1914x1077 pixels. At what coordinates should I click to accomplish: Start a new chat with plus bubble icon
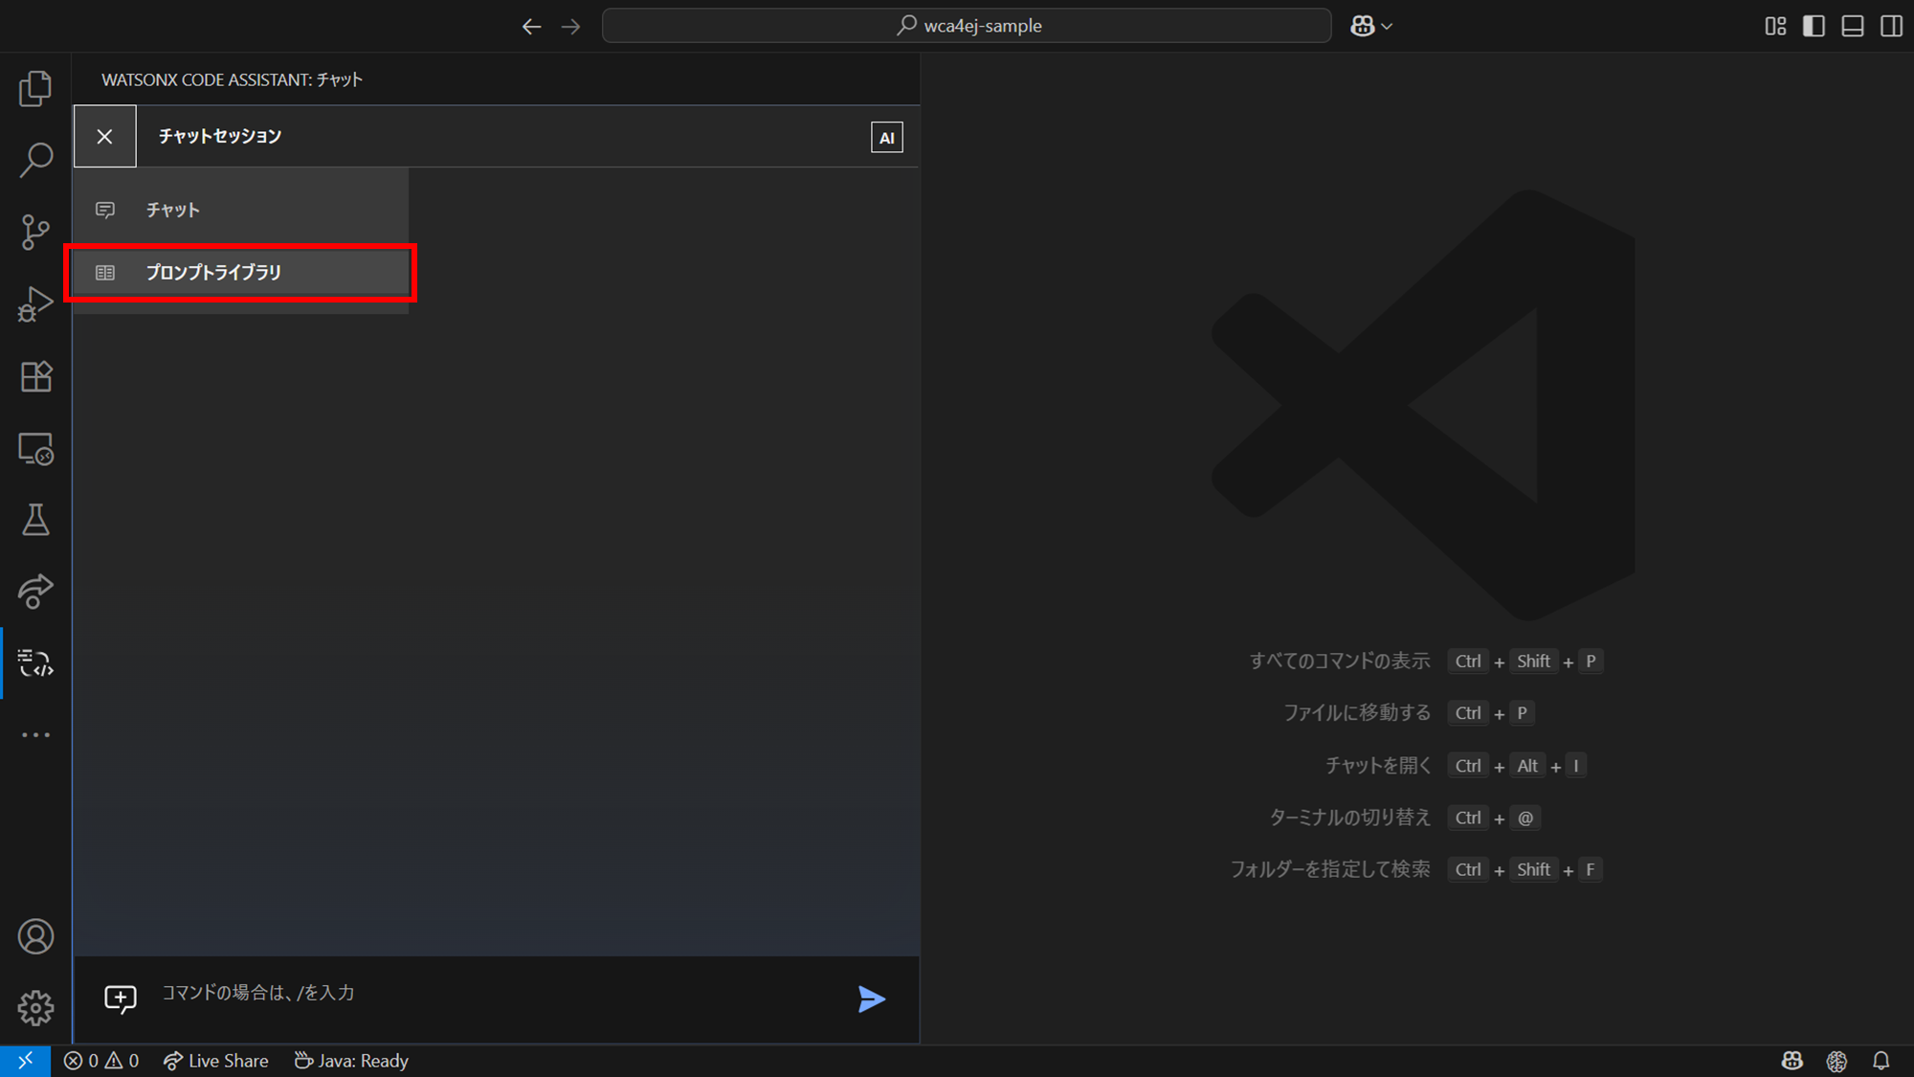[x=121, y=999]
